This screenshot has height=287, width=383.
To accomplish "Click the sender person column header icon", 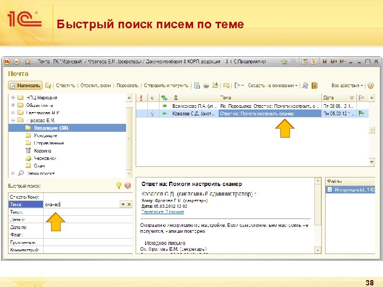I will [176, 98].
